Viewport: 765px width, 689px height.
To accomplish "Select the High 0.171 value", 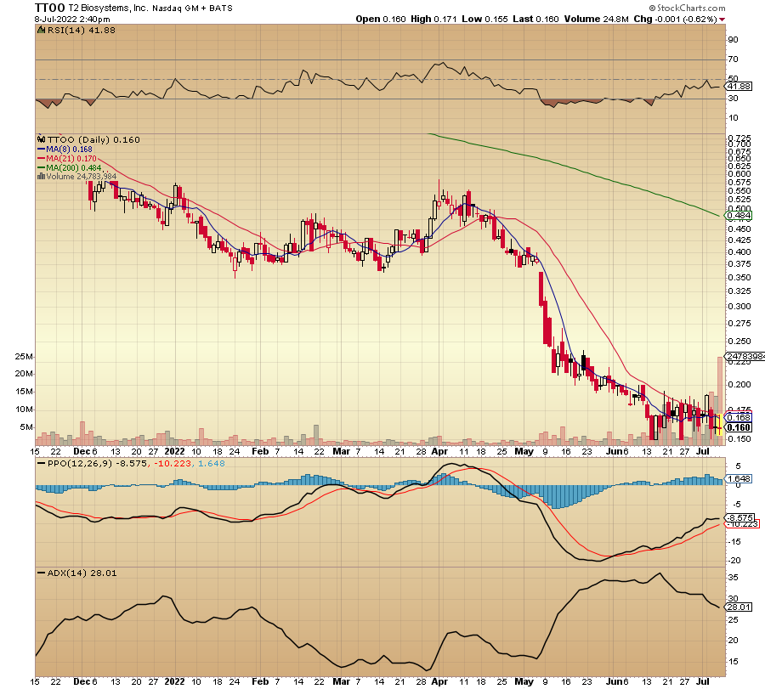I will (433, 19).
